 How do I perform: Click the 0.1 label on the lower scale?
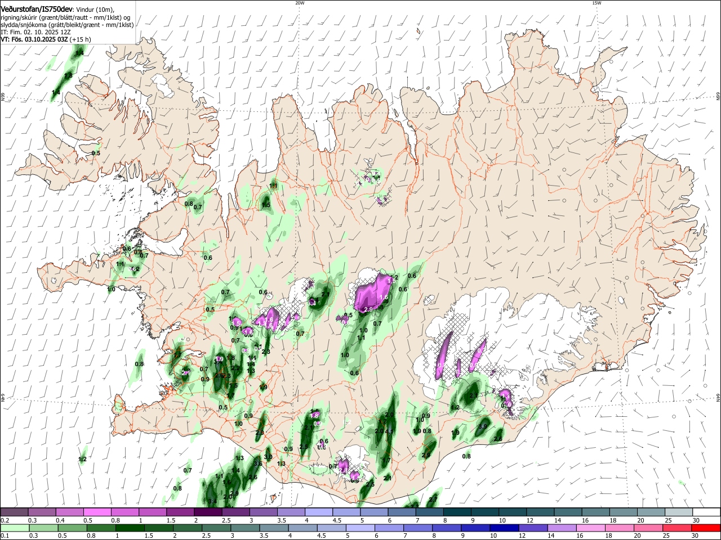pyautogui.click(x=5, y=535)
